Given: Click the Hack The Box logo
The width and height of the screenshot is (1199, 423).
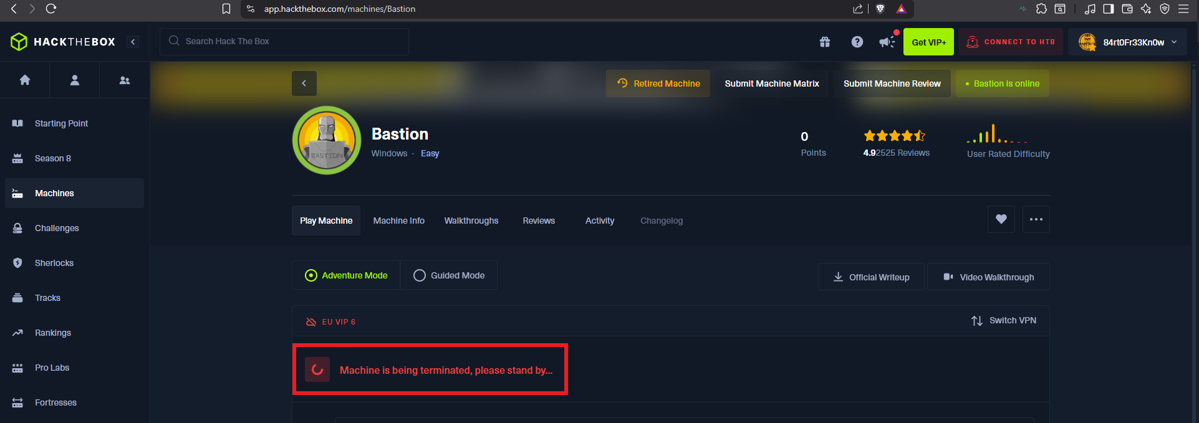Looking at the screenshot, I should [x=63, y=42].
